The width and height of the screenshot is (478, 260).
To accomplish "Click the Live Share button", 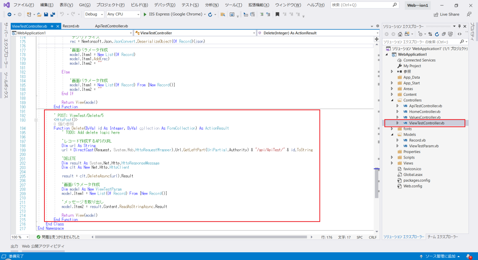I will coord(446,14).
